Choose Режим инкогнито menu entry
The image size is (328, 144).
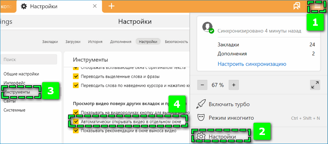(x=231, y=118)
